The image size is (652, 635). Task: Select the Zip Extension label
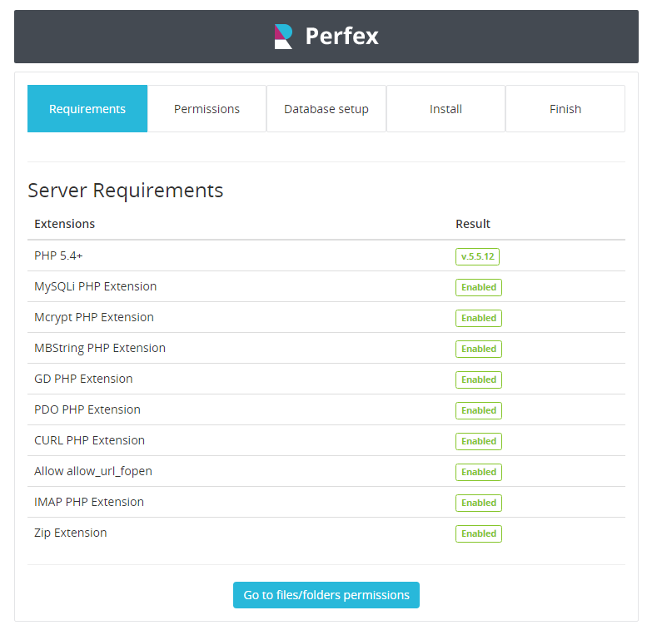pos(70,533)
